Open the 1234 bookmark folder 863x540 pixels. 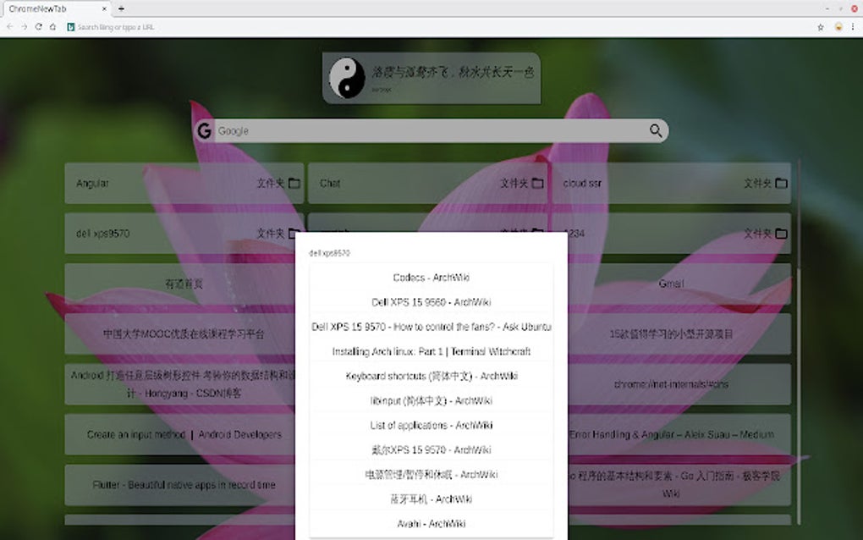679,234
